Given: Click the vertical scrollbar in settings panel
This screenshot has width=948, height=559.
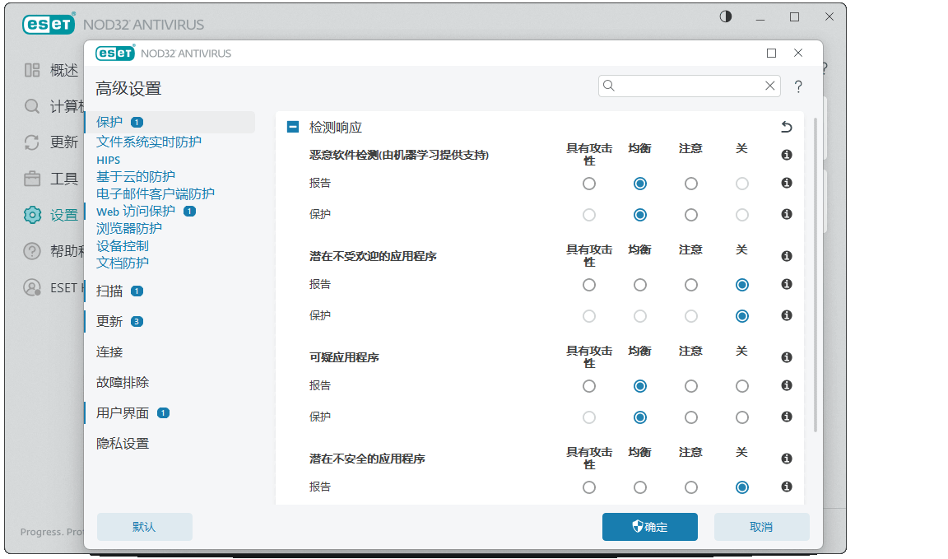Looking at the screenshot, I should 815,272.
